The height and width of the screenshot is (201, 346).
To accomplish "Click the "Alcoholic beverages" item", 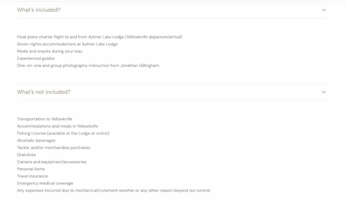I will coord(36,141).
